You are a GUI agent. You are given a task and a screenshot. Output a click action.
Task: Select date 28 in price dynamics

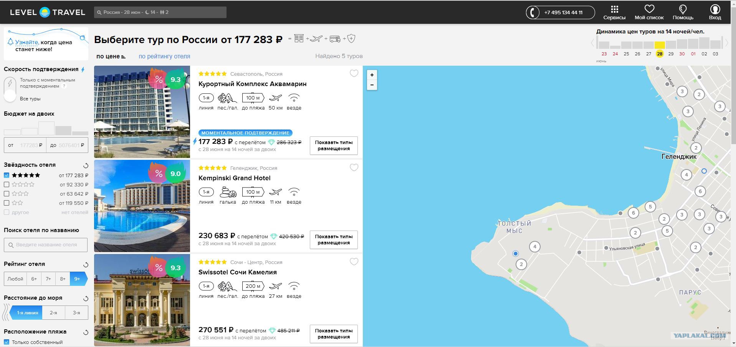[x=660, y=54]
